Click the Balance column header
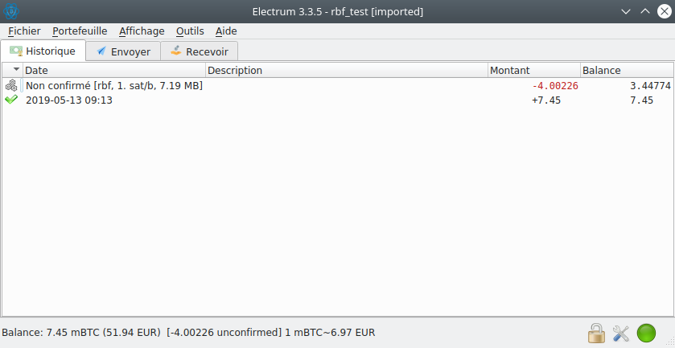Screen dimensions: 675x348 point(625,71)
